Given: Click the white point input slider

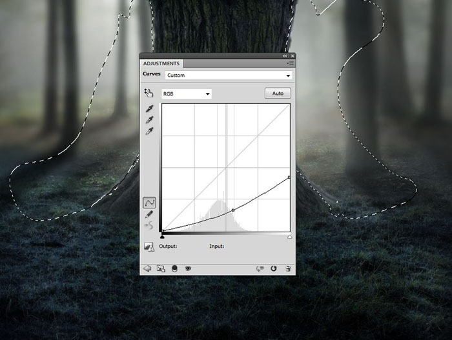Looking at the screenshot, I should pos(290,237).
